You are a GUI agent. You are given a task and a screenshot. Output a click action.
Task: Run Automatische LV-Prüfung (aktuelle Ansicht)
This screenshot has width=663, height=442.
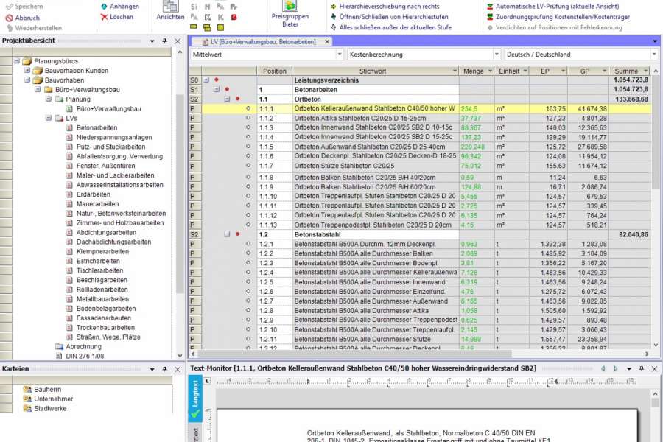(552, 7)
